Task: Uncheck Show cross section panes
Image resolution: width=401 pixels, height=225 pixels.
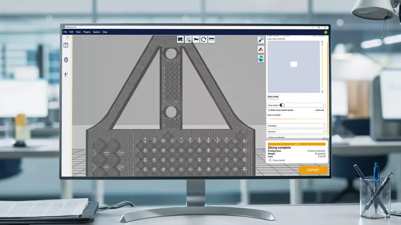Action: 269,110
